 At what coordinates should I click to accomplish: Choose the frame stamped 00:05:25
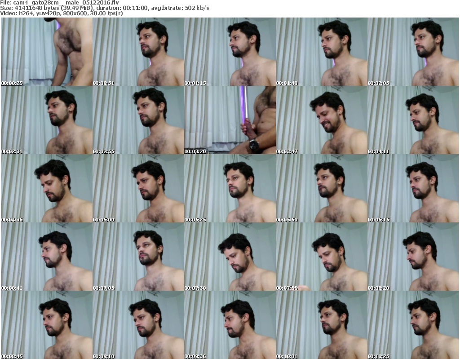(230, 188)
